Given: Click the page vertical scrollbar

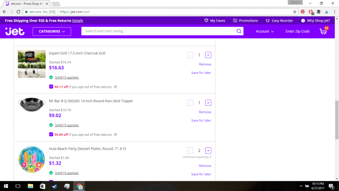Looking at the screenshot, I should coord(336,120).
